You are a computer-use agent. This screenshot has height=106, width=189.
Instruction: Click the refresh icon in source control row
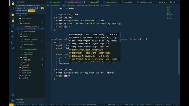tap(35, 8)
